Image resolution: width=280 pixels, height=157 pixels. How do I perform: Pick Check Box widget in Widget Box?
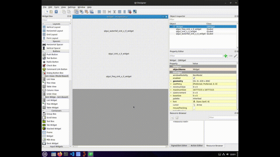tap(51, 66)
